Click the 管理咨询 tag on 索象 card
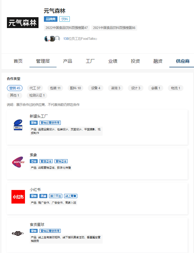Screen dimensions: 194x253 46,161
